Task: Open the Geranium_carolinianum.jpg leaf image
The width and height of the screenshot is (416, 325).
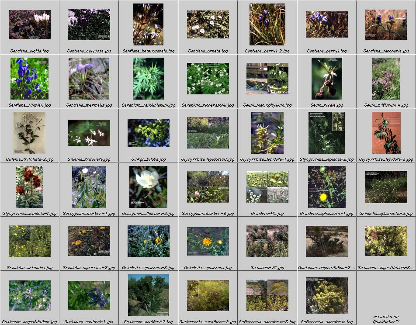Action: pos(149,79)
